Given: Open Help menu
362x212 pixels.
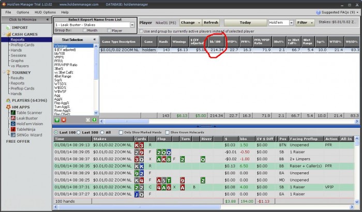Looking at the screenshot, I should tap(65, 12).
